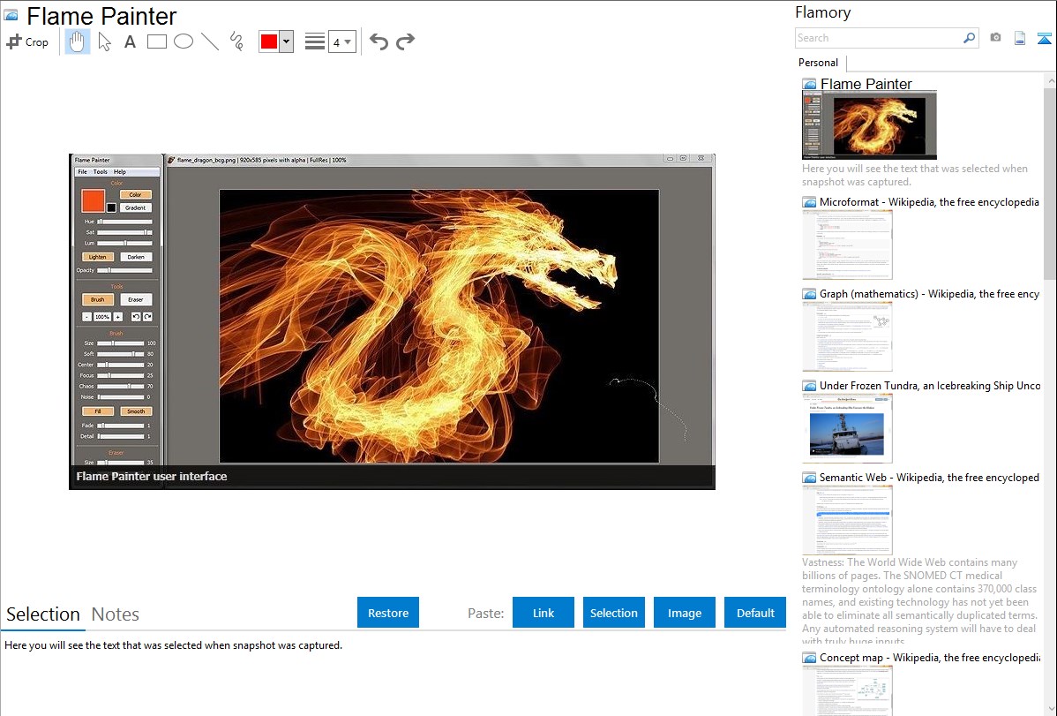Screen dimensions: 1057x716
Task: Toggle the Lighten mode button
Action: (x=98, y=257)
